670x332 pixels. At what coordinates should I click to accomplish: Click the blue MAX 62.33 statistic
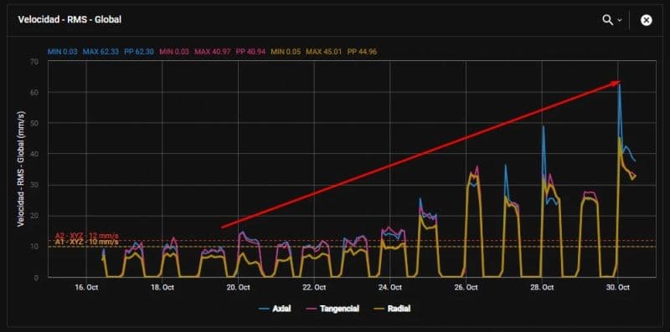[x=101, y=52]
